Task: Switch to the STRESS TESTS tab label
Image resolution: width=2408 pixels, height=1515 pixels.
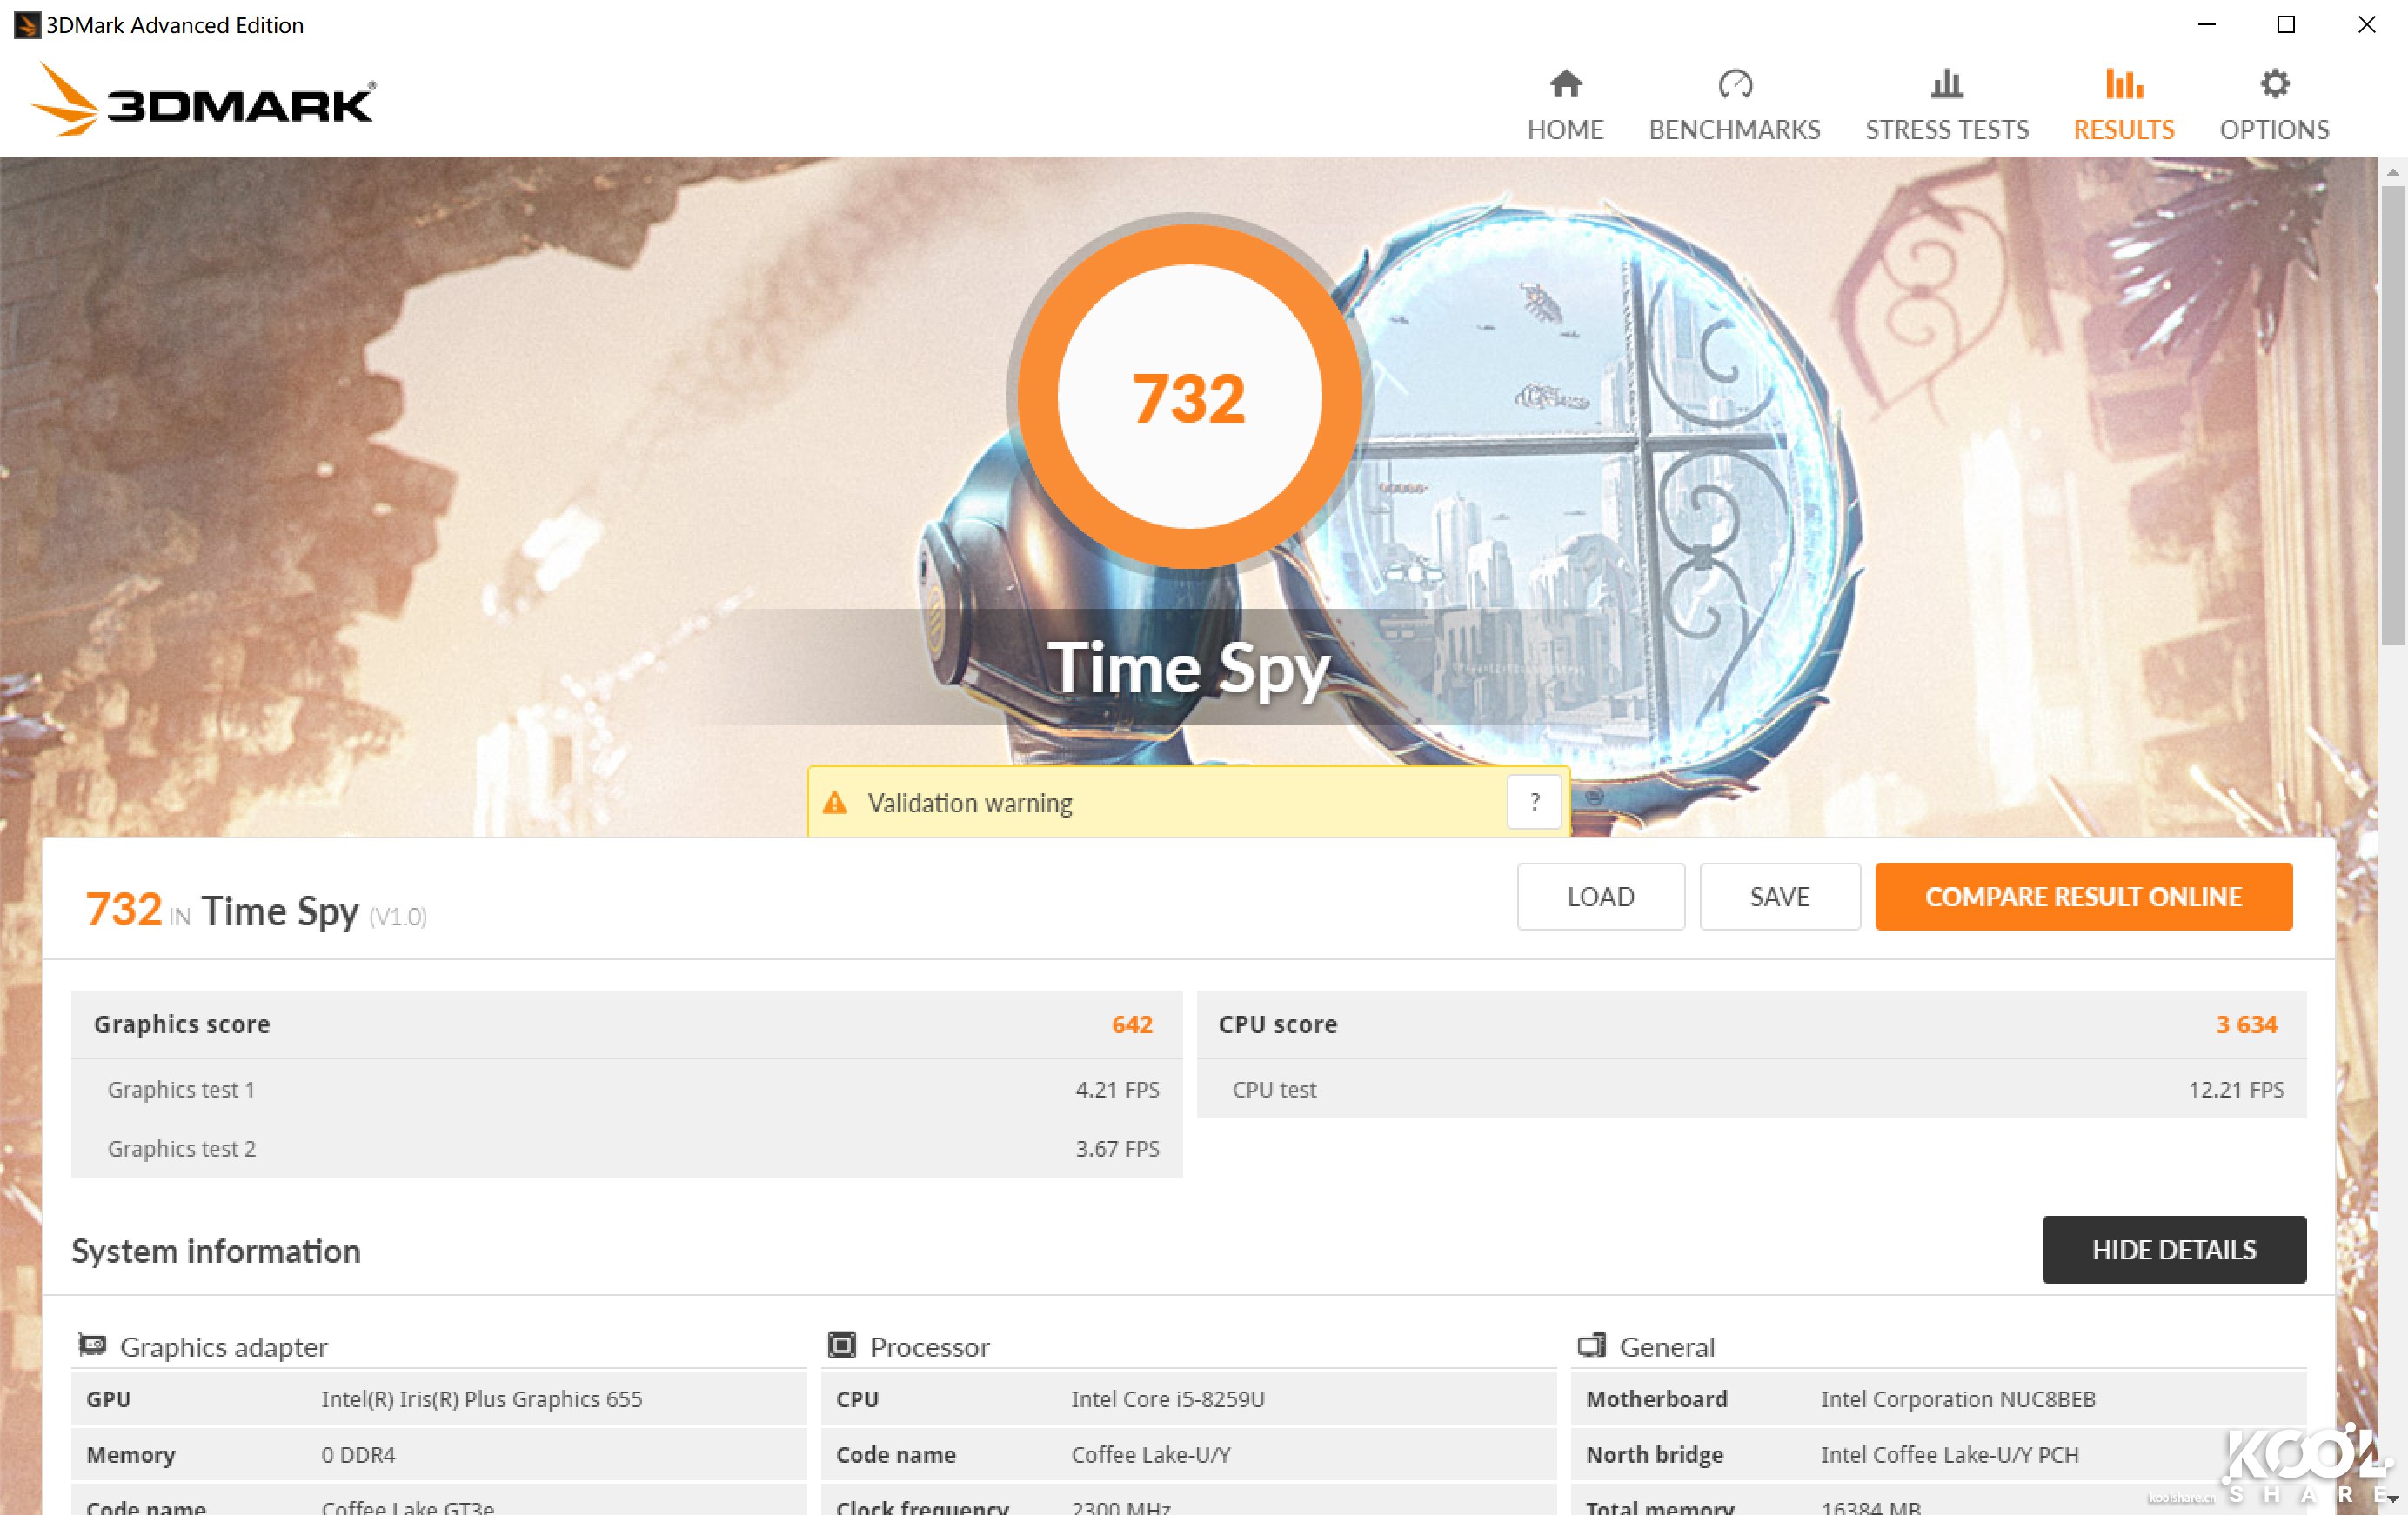Action: 1946,130
